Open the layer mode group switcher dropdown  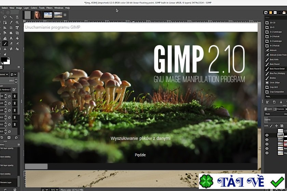(x=14, y=75)
